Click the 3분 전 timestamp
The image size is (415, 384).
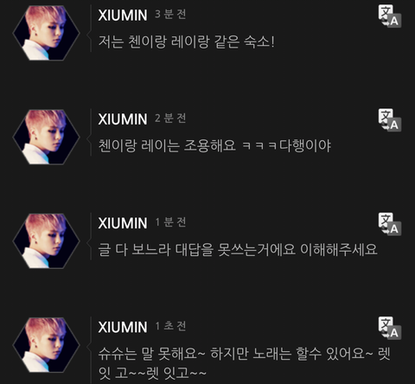tap(170, 14)
